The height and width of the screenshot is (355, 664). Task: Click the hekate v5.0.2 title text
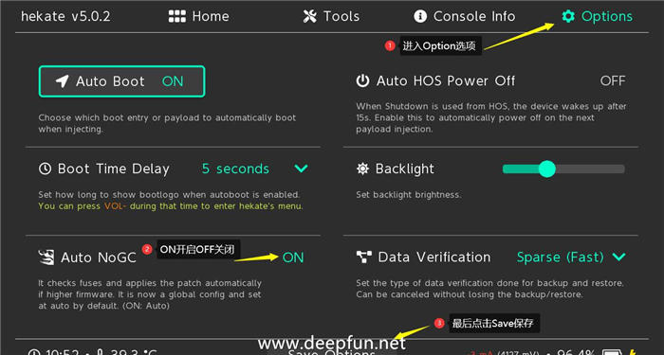(65, 16)
